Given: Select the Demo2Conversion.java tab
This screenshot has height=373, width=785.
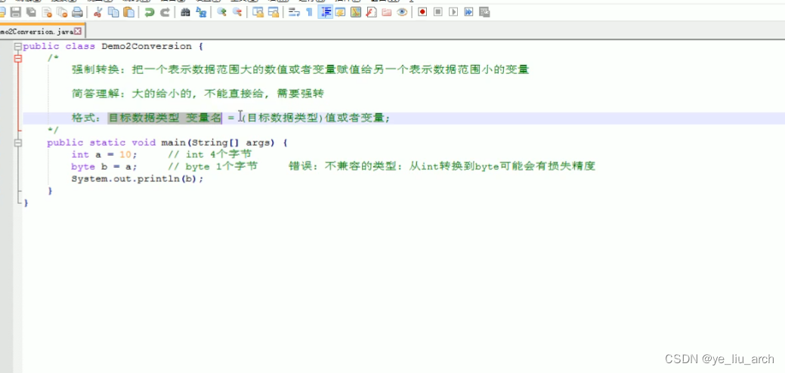Looking at the screenshot, I should 39,31.
